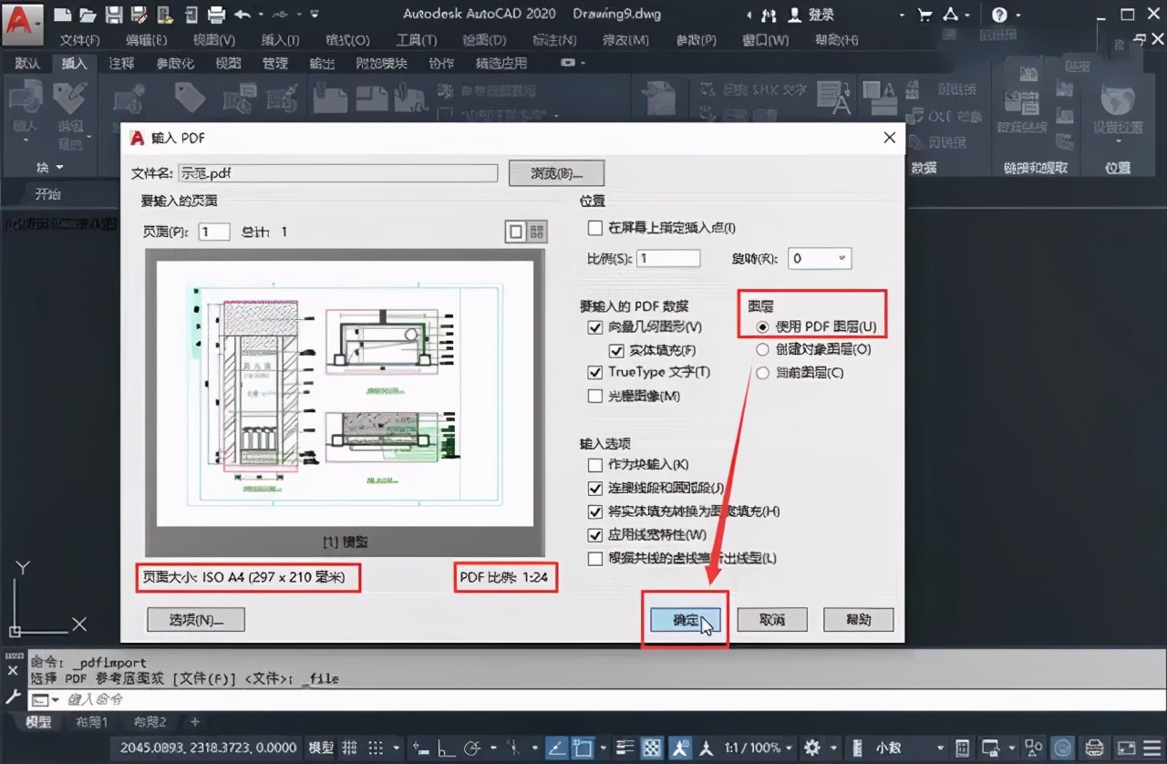
Task: Open the 文件(F) menu
Action: point(79,40)
